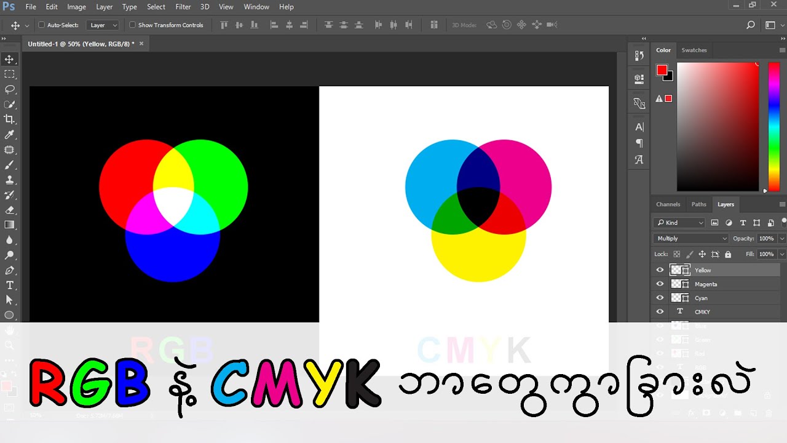Select the Clone Stamp tool

coord(9,180)
